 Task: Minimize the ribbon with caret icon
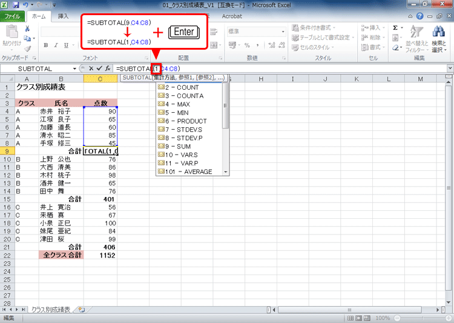pyautogui.click(x=410, y=16)
